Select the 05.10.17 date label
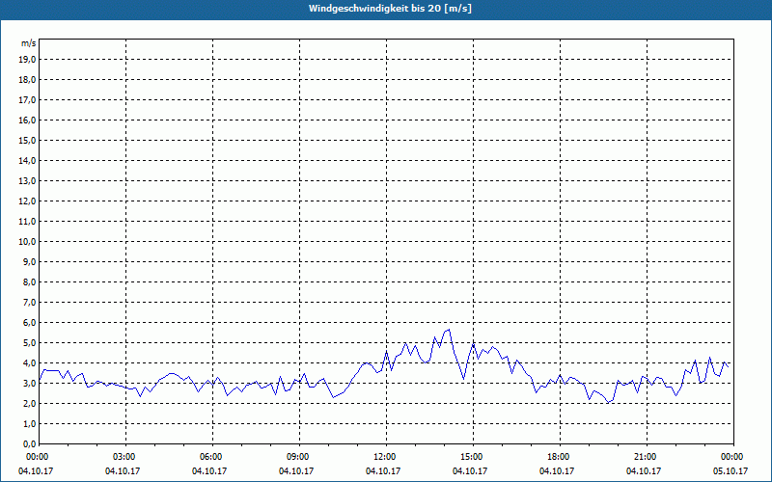Viewport: 772px width, 482px height. click(x=731, y=471)
